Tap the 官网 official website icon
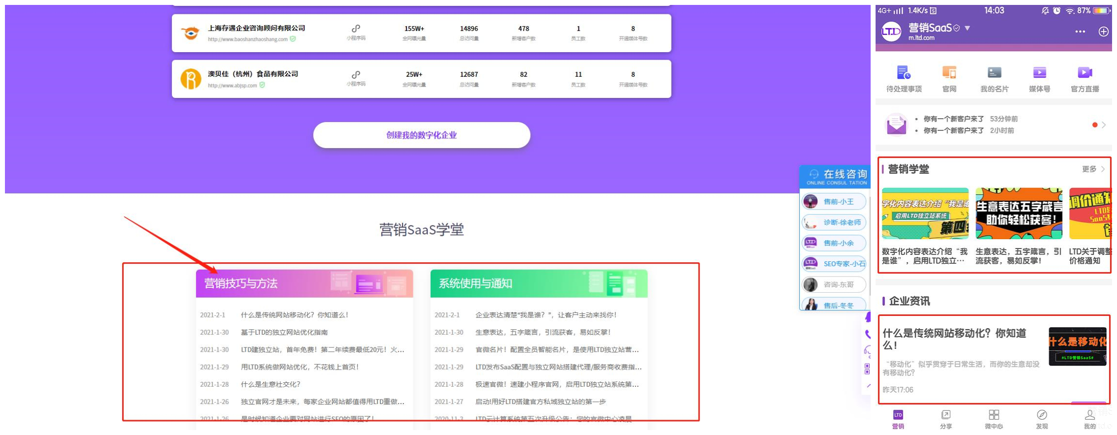The height and width of the screenshot is (435, 1117). point(949,73)
